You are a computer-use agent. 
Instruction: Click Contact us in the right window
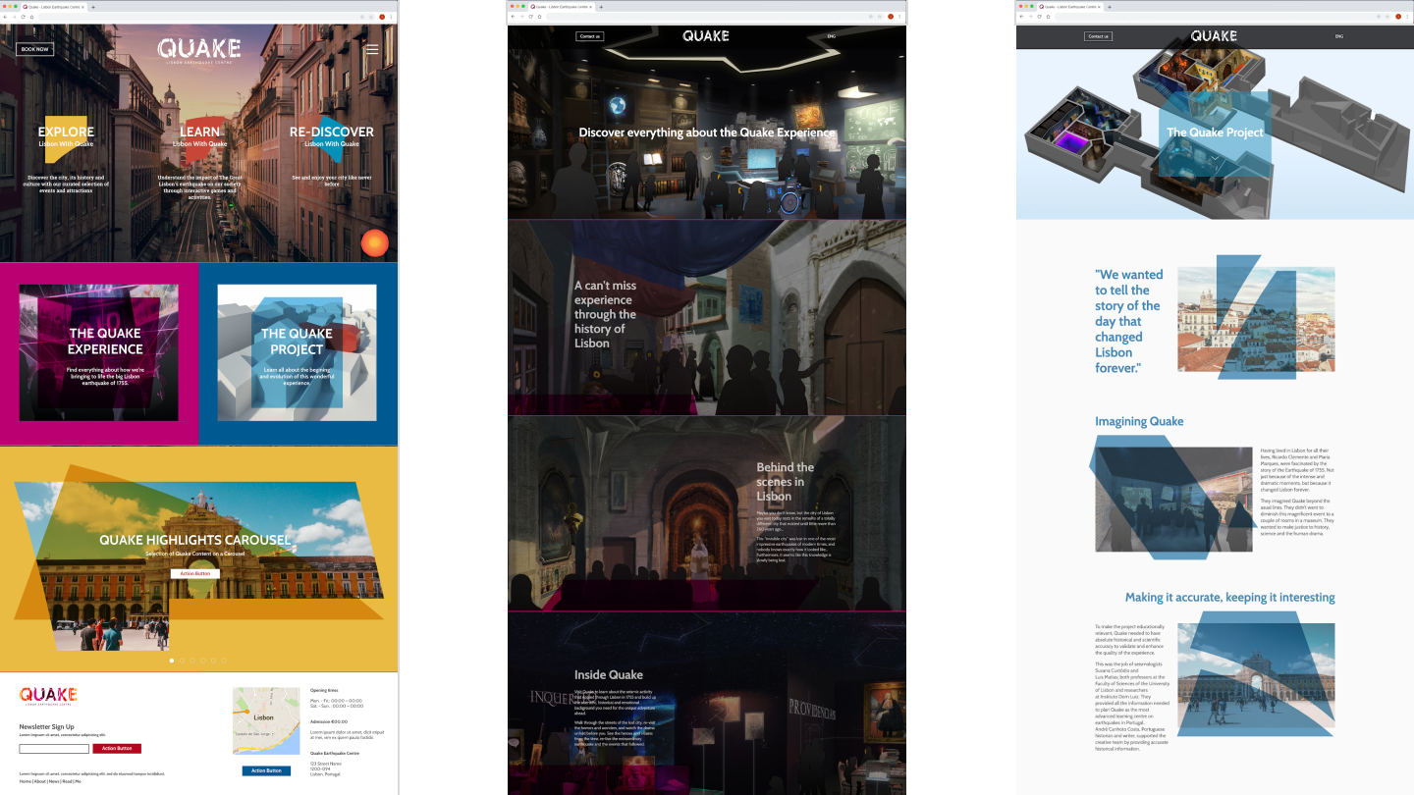1098,36
